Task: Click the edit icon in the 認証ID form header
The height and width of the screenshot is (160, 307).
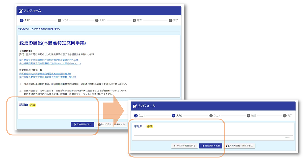Action: [20, 11]
